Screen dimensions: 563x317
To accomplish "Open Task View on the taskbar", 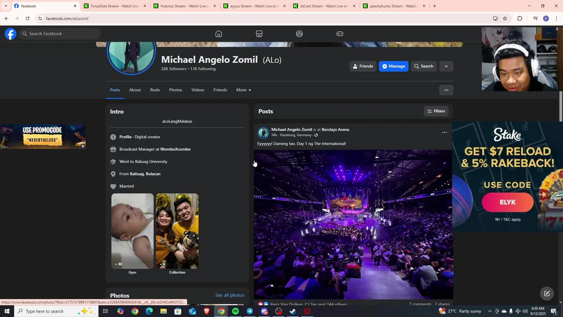I will click(x=106, y=311).
